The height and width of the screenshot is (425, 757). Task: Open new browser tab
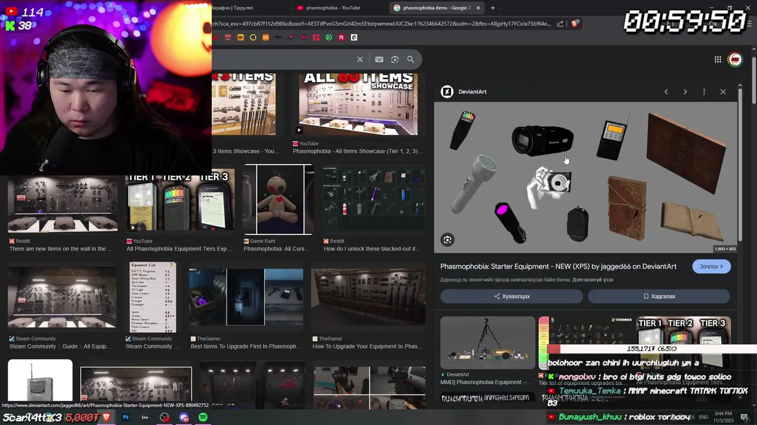point(493,8)
